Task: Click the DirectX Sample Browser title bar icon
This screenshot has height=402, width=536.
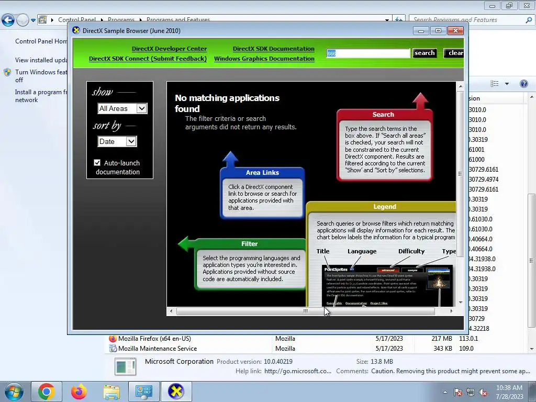Action: click(76, 30)
